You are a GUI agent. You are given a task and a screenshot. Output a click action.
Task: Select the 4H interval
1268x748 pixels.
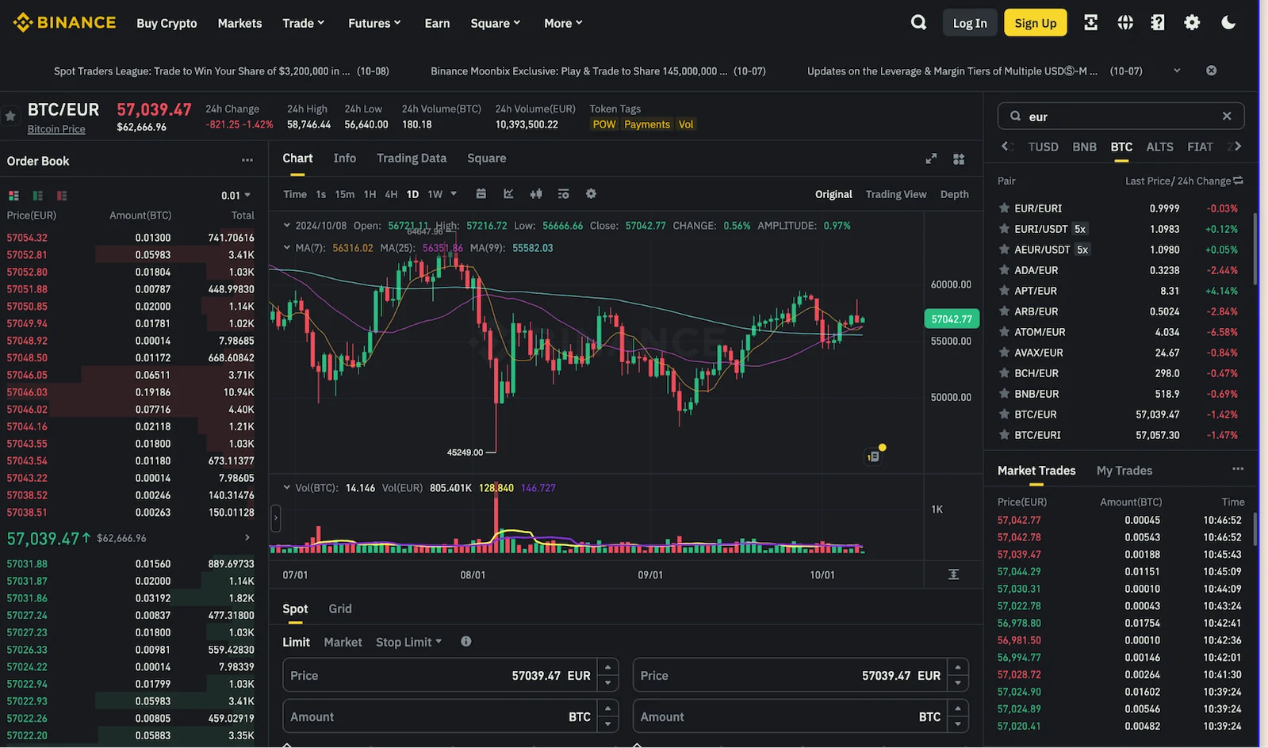(391, 194)
